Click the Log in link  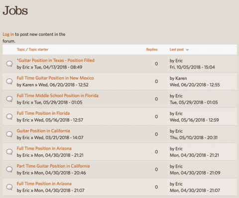(x=8, y=34)
